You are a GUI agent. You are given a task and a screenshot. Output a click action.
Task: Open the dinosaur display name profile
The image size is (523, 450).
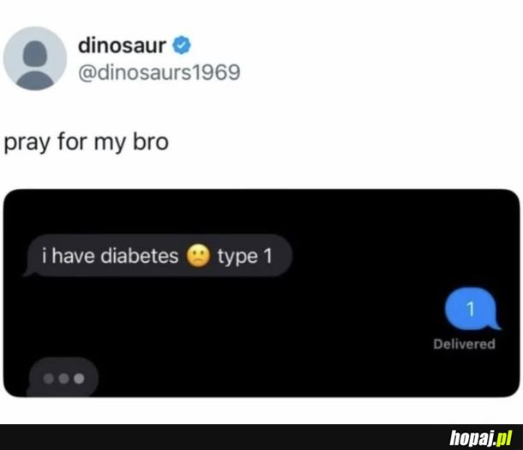pos(122,46)
